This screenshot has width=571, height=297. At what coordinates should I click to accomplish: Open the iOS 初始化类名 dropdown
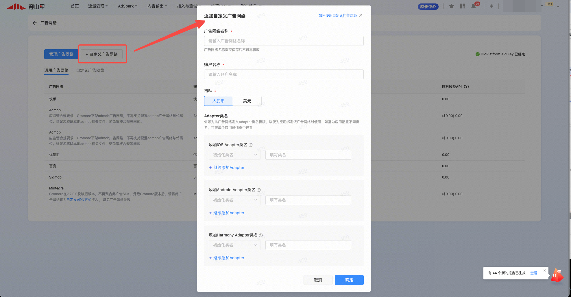pos(234,155)
